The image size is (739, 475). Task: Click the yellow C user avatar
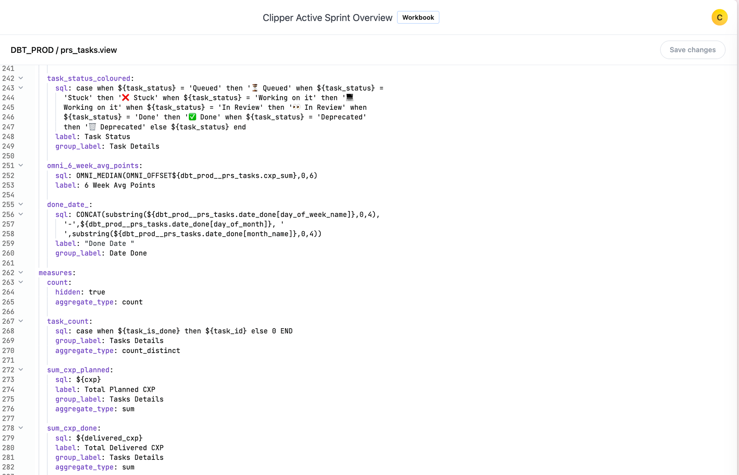pos(719,17)
